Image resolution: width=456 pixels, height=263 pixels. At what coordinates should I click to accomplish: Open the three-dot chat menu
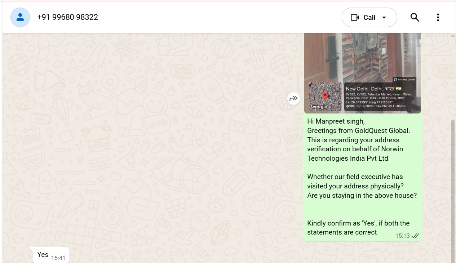(438, 17)
